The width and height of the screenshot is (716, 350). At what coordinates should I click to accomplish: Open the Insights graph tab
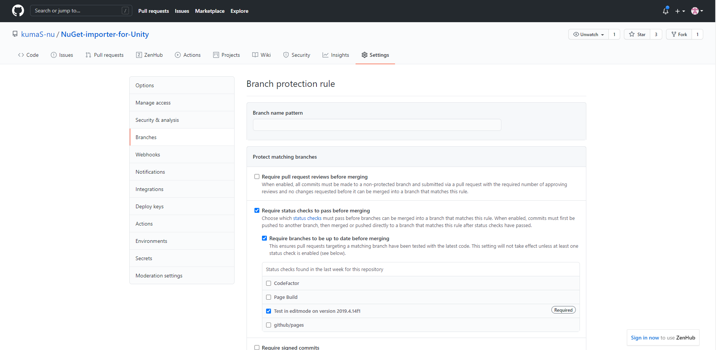tap(336, 55)
